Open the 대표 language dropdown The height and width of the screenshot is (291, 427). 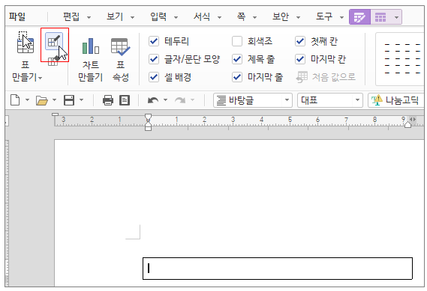pyautogui.click(x=357, y=100)
